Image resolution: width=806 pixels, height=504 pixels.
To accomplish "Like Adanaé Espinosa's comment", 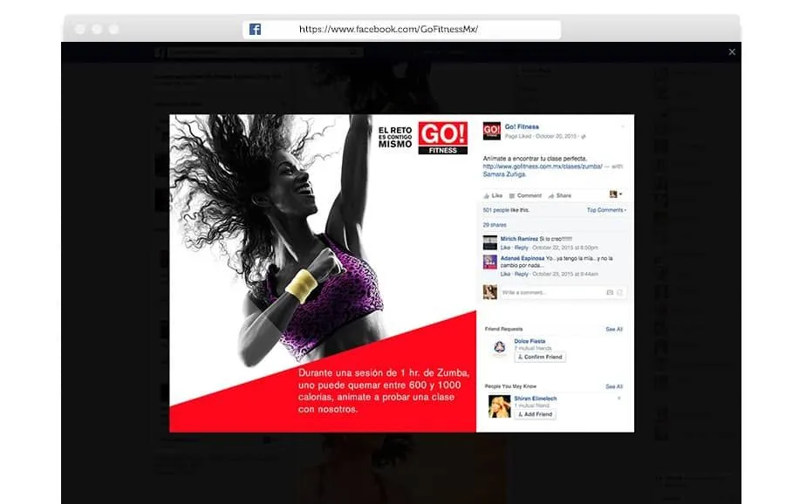I will (505, 275).
